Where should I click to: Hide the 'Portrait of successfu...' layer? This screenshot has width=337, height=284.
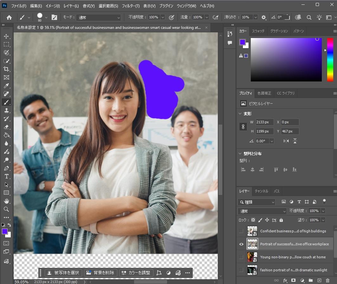pos(241,244)
